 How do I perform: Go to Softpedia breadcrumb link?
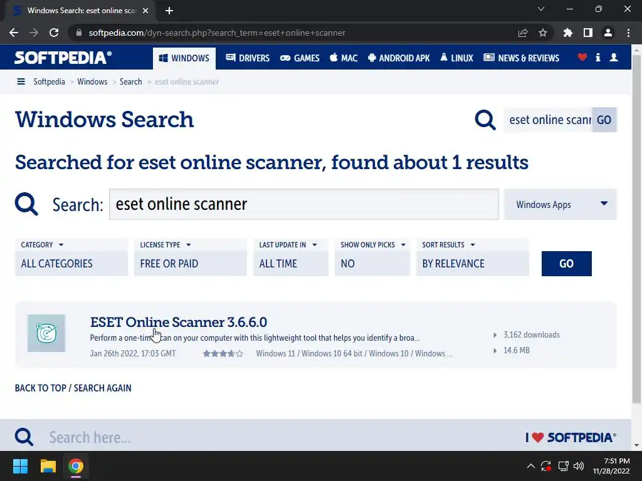pos(49,81)
